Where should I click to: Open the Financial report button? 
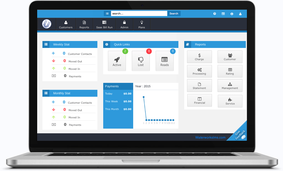pos(199,100)
